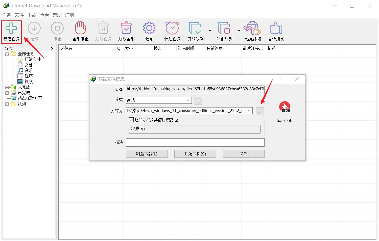379x241 pixels.
Task: Open the 任务 menu
Action: point(7,15)
